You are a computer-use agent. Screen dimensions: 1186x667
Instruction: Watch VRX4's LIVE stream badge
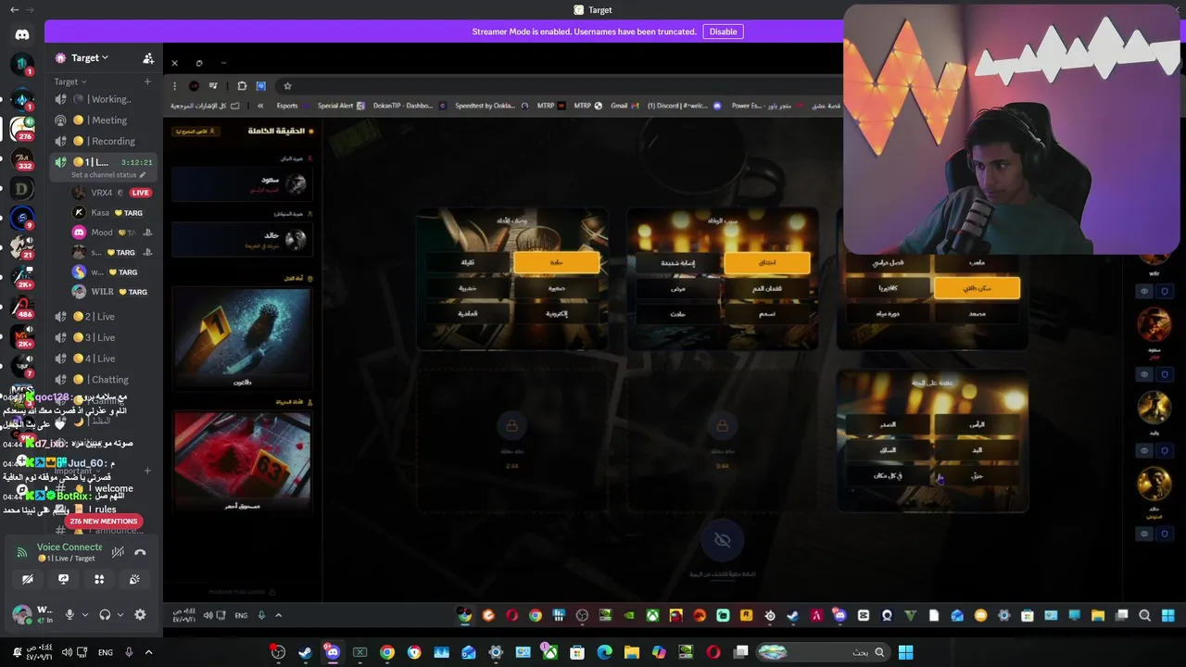click(140, 193)
